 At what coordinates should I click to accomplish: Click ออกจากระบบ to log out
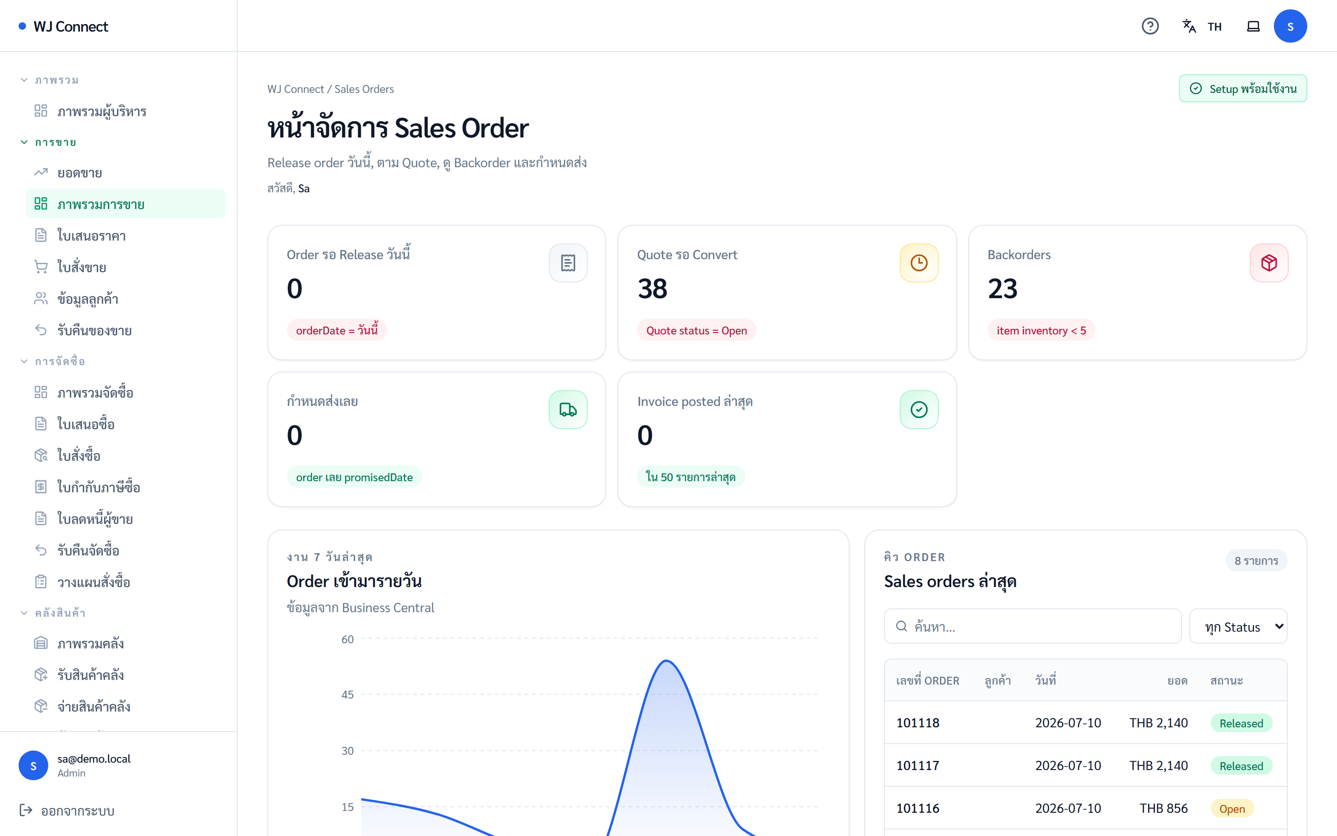pos(67,810)
